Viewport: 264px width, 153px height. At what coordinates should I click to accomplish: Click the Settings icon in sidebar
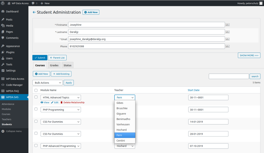coord(3,71)
